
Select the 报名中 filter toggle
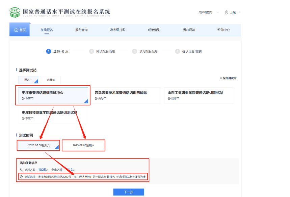click(x=28, y=80)
